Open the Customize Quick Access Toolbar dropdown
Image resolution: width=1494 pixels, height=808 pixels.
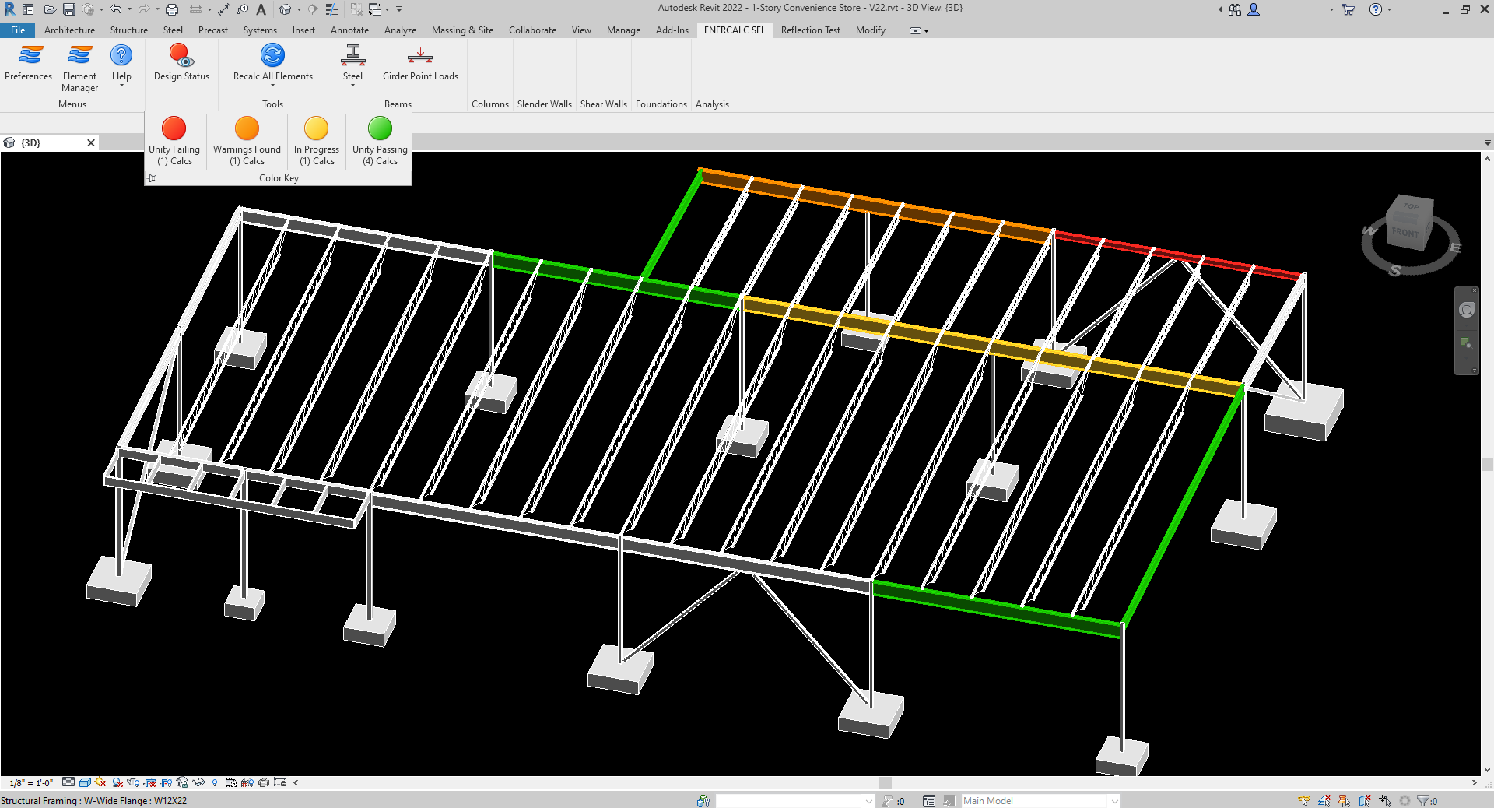click(399, 9)
